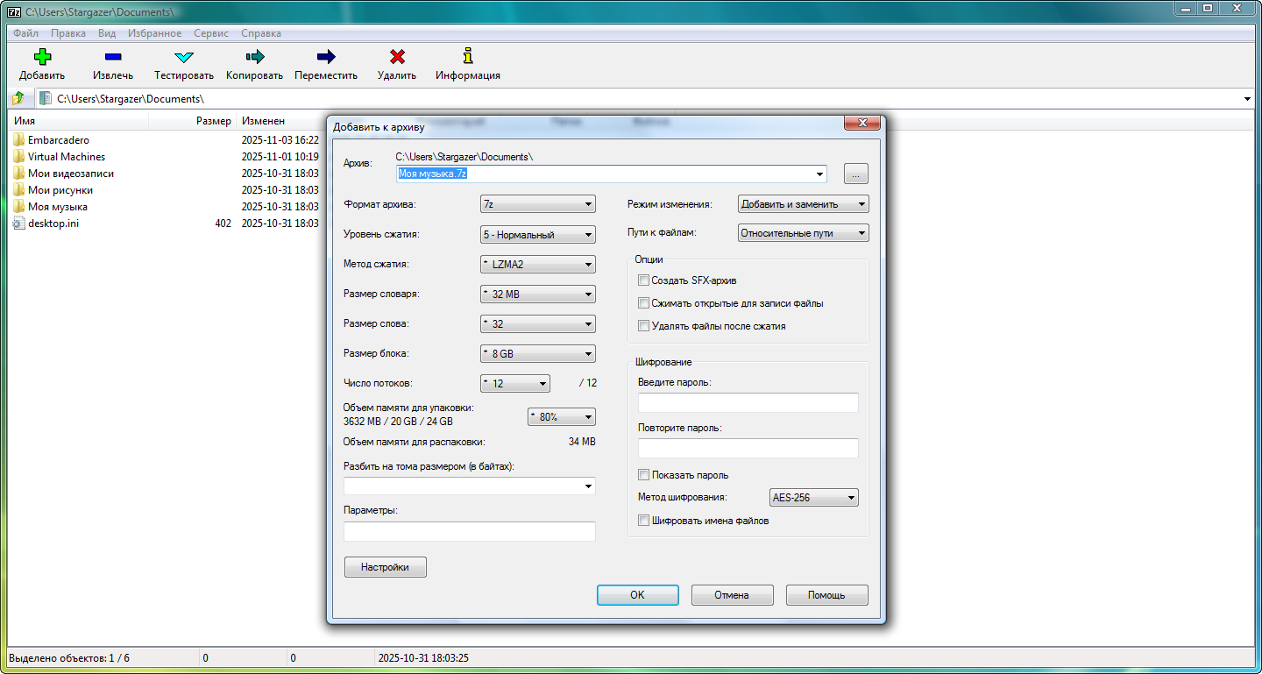The image size is (1262, 674).
Task: Expand the Уровень сжатия dropdown
Action: pyautogui.click(x=538, y=235)
